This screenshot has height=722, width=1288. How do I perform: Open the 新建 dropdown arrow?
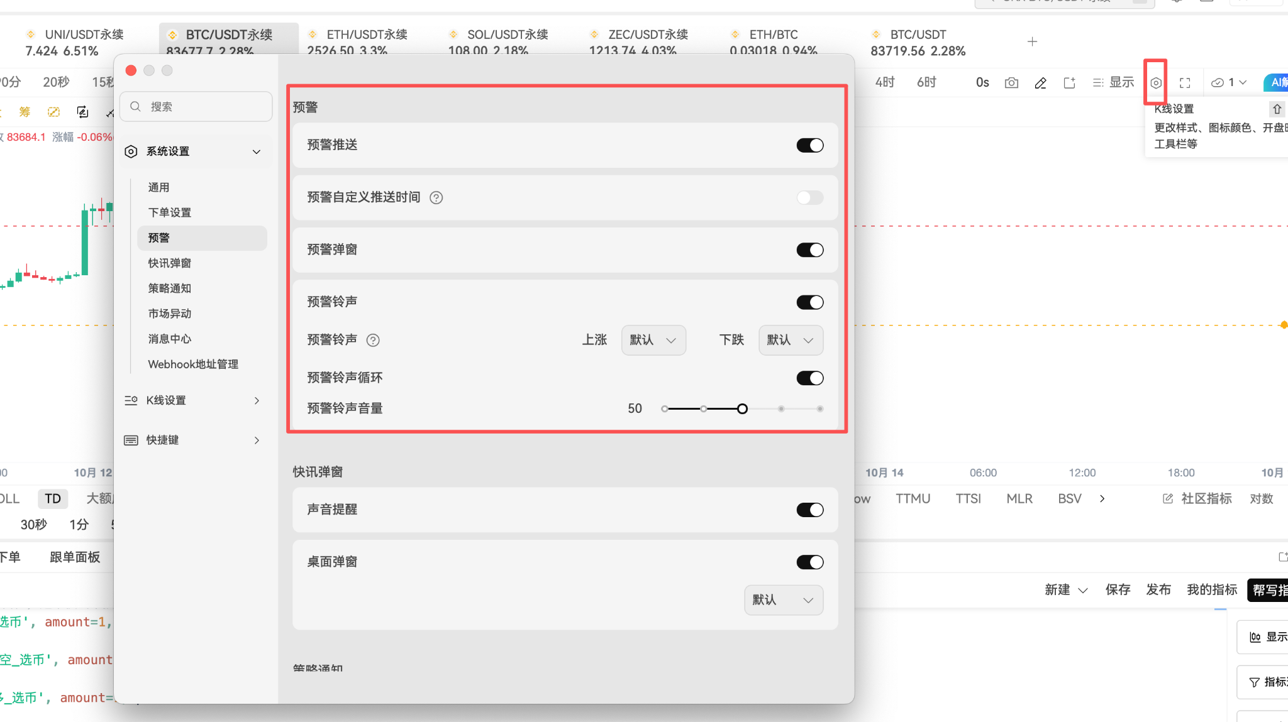1083,590
